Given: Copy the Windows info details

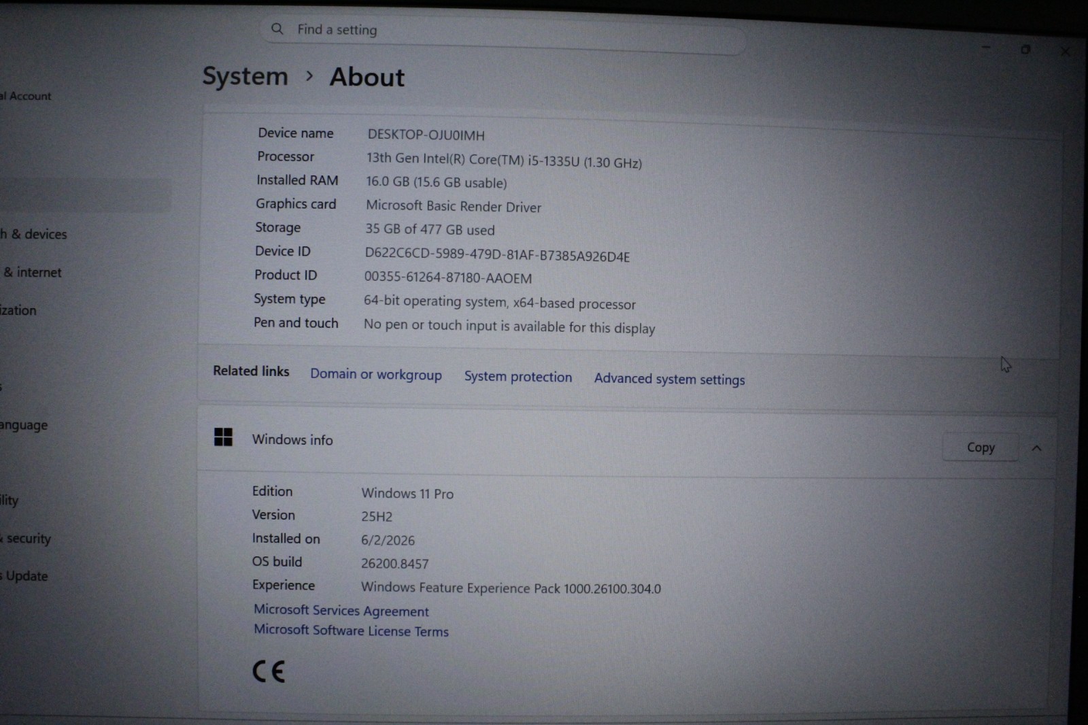Looking at the screenshot, I should click(x=981, y=447).
